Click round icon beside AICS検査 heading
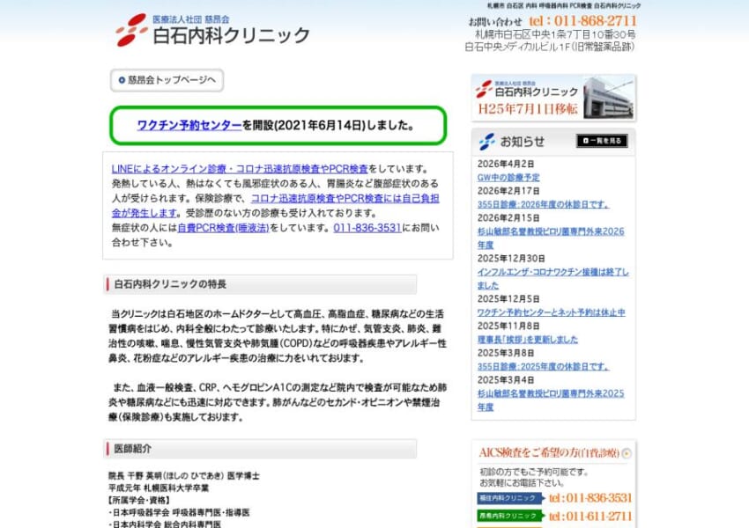The height and width of the screenshot is (528, 749). 627,453
